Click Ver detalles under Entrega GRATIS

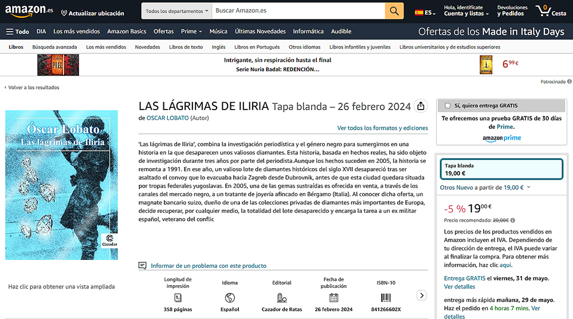pos(460,287)
